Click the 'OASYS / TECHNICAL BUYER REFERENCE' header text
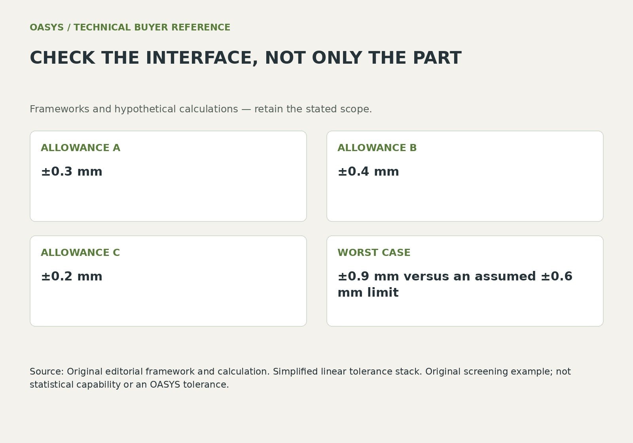 tap(130, 27)
